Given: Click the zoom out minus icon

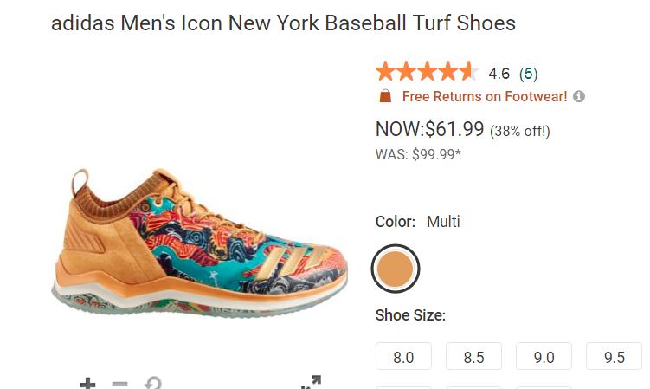Looking at the screenshot, I should pos(120,384).
